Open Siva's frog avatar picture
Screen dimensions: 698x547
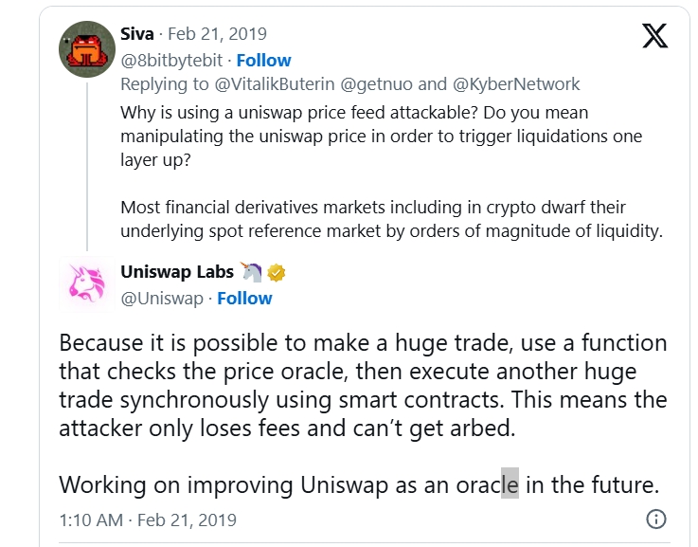(x=87, y=49)
